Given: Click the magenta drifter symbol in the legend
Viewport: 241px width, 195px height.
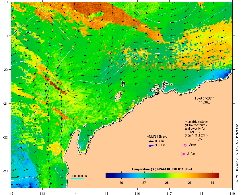Looking at the screenshot, I should click(183, 154).
